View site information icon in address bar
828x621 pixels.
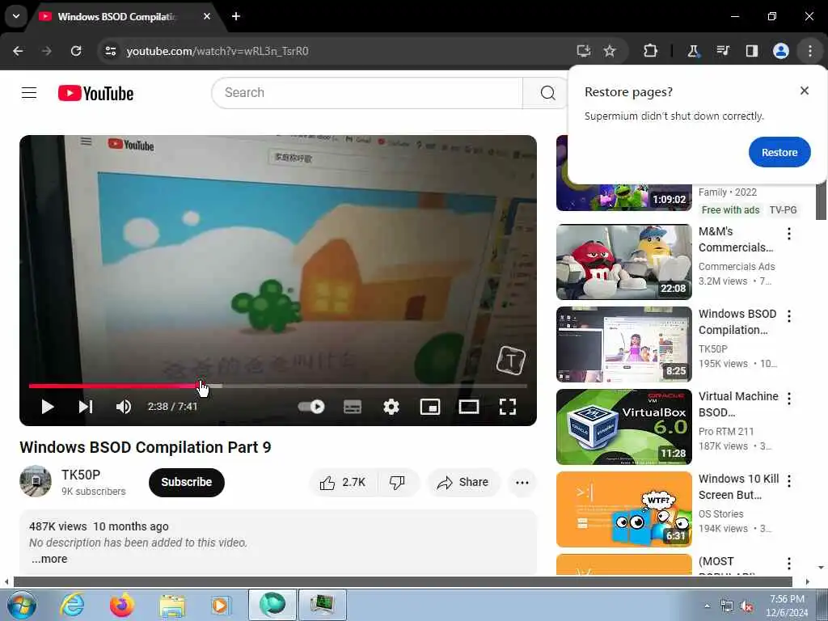click(x=111, y=51)
